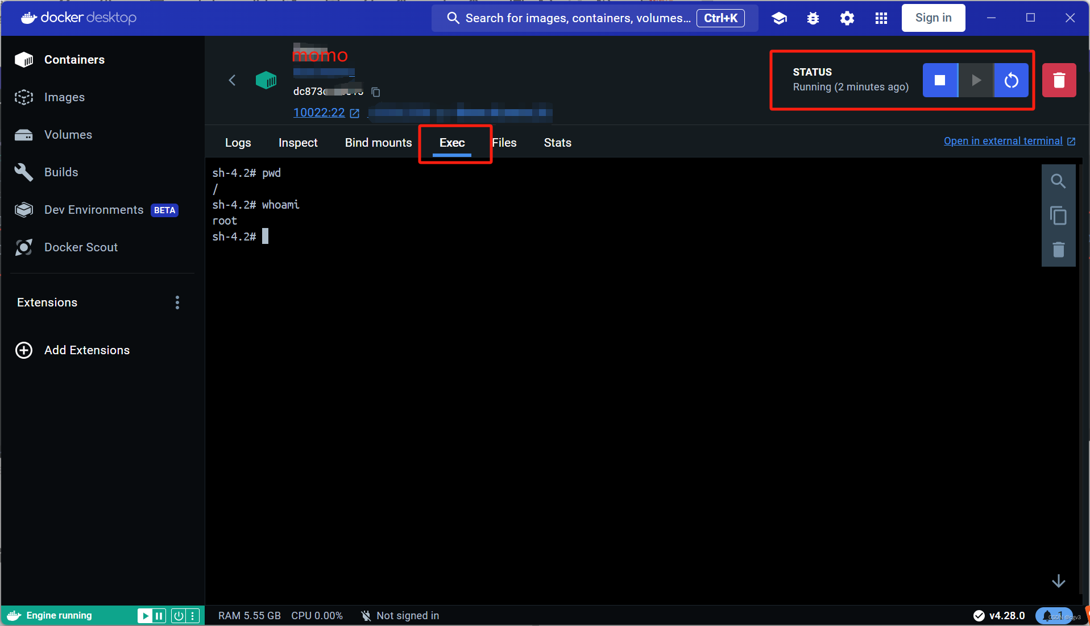Clear the terminal with trash icon

pos(1058,250)
